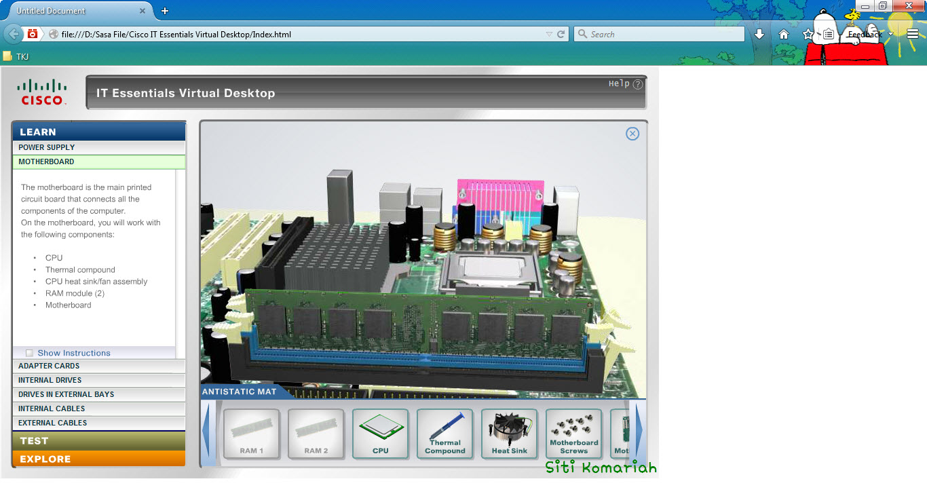The image size is (927, 494).
Task: Select the RAM 2 component icon
Action: coord(316,434)
